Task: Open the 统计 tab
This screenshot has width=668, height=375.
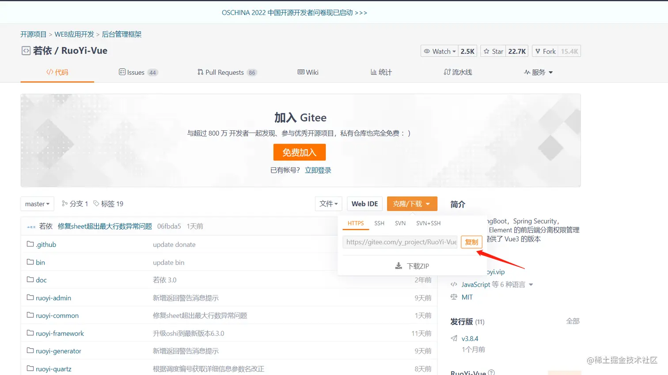Action: tap(381, 72)
